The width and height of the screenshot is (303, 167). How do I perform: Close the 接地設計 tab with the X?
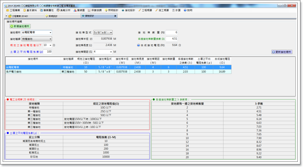pyautogui.click(x=115, y=16)
